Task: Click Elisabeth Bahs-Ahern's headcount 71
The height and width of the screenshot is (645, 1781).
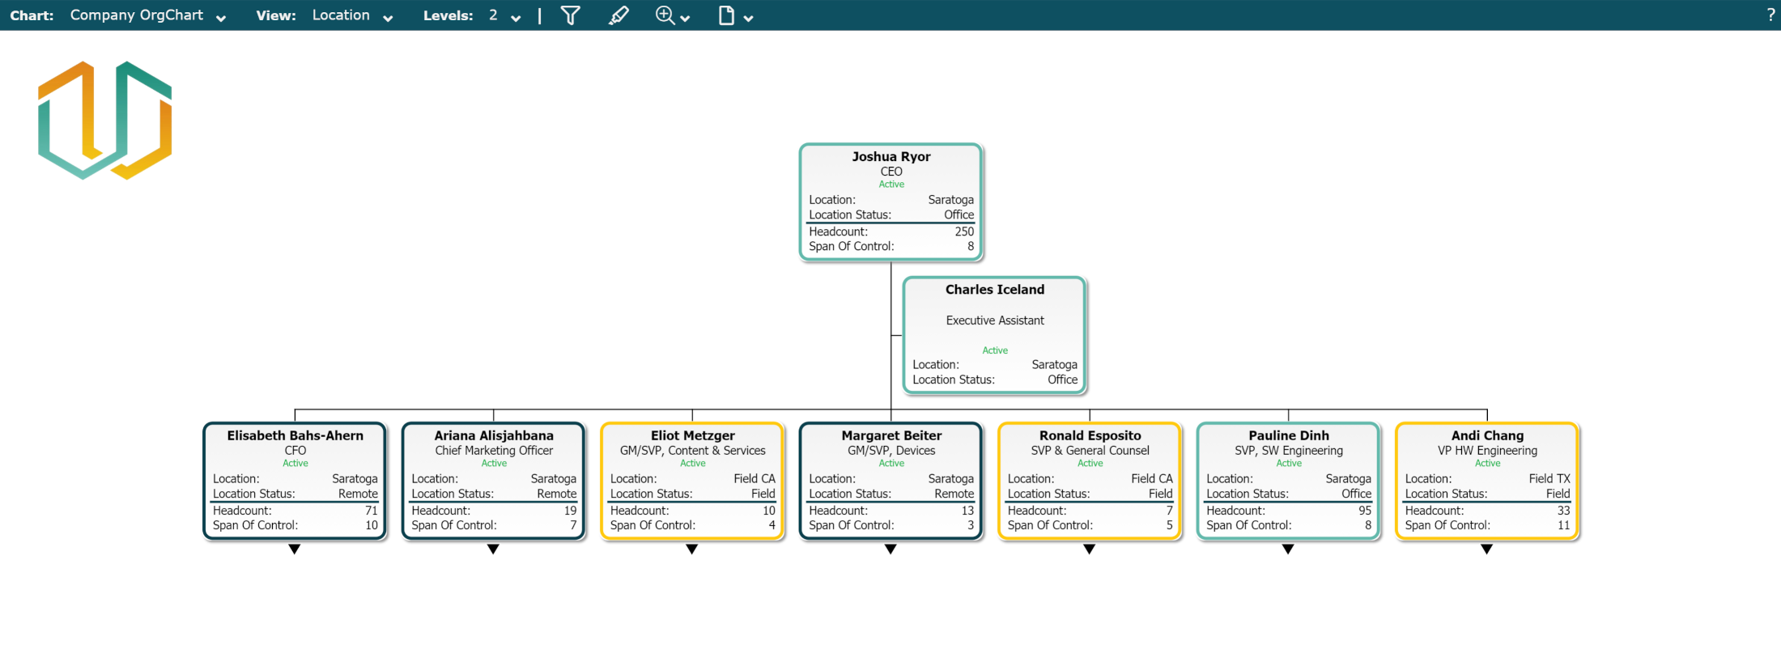Action: click(x=372, y=511)
